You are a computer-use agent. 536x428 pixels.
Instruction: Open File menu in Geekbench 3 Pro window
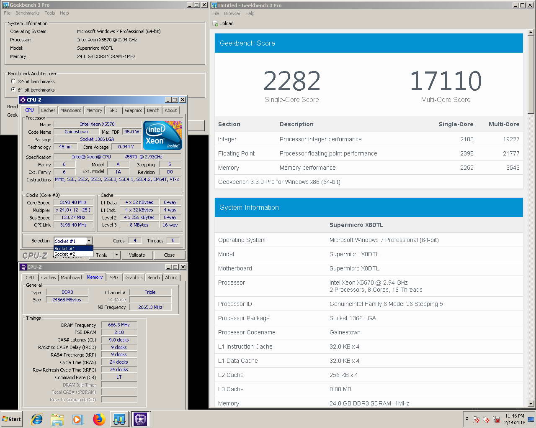pos(7,13)
